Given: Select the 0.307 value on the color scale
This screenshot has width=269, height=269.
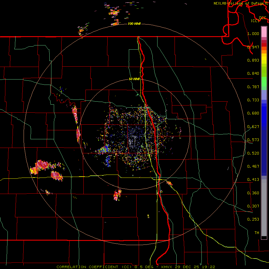Looking at the screenshot, I should 253,206.
